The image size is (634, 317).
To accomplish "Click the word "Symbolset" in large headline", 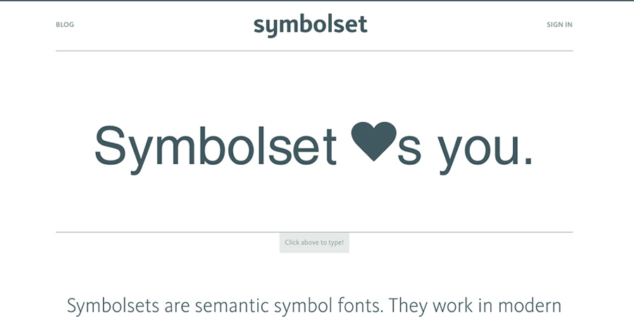I will click(216, 146).
